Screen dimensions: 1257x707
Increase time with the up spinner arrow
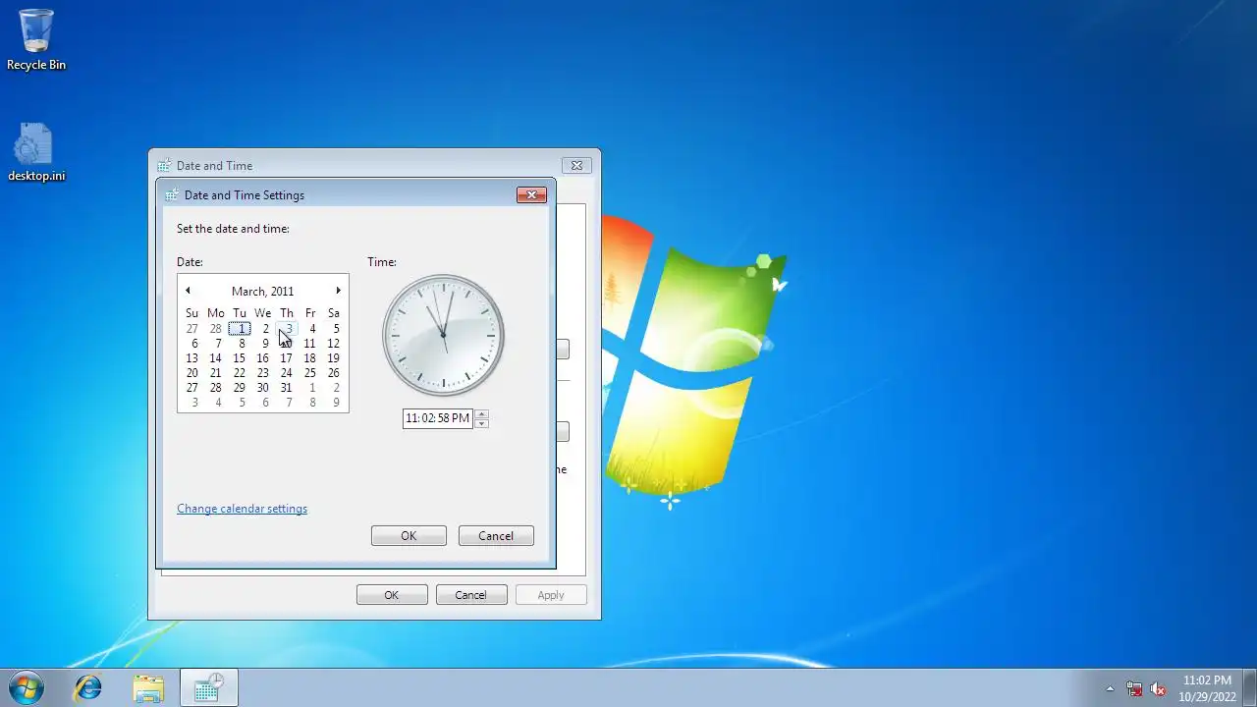(481, 413)
